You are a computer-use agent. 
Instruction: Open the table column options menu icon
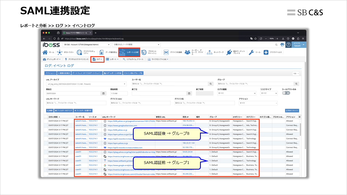click(299, 117)
